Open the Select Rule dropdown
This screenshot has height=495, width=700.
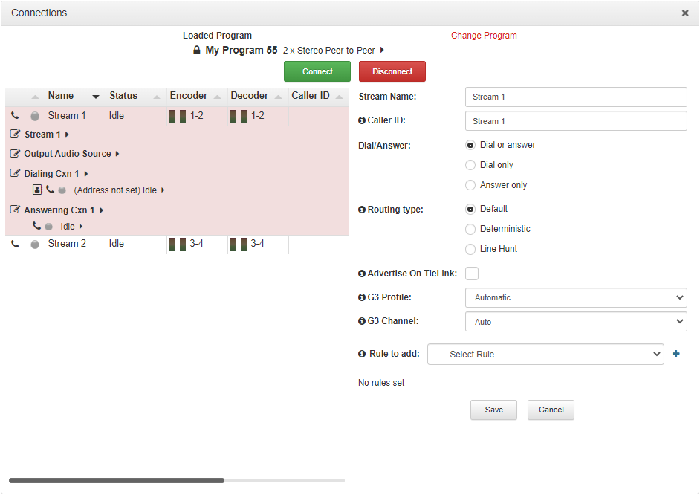545,355
